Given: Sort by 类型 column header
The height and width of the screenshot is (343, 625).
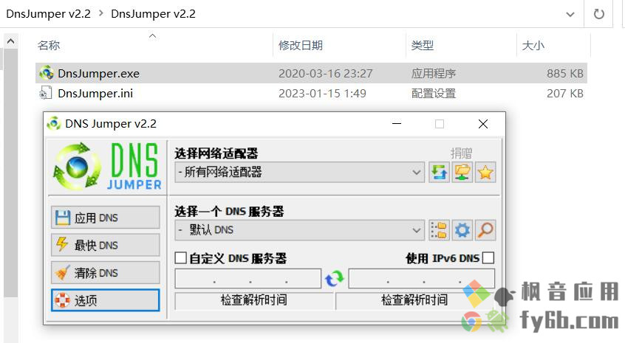Looking at the screenshot, I should click(x=422, y=45).
